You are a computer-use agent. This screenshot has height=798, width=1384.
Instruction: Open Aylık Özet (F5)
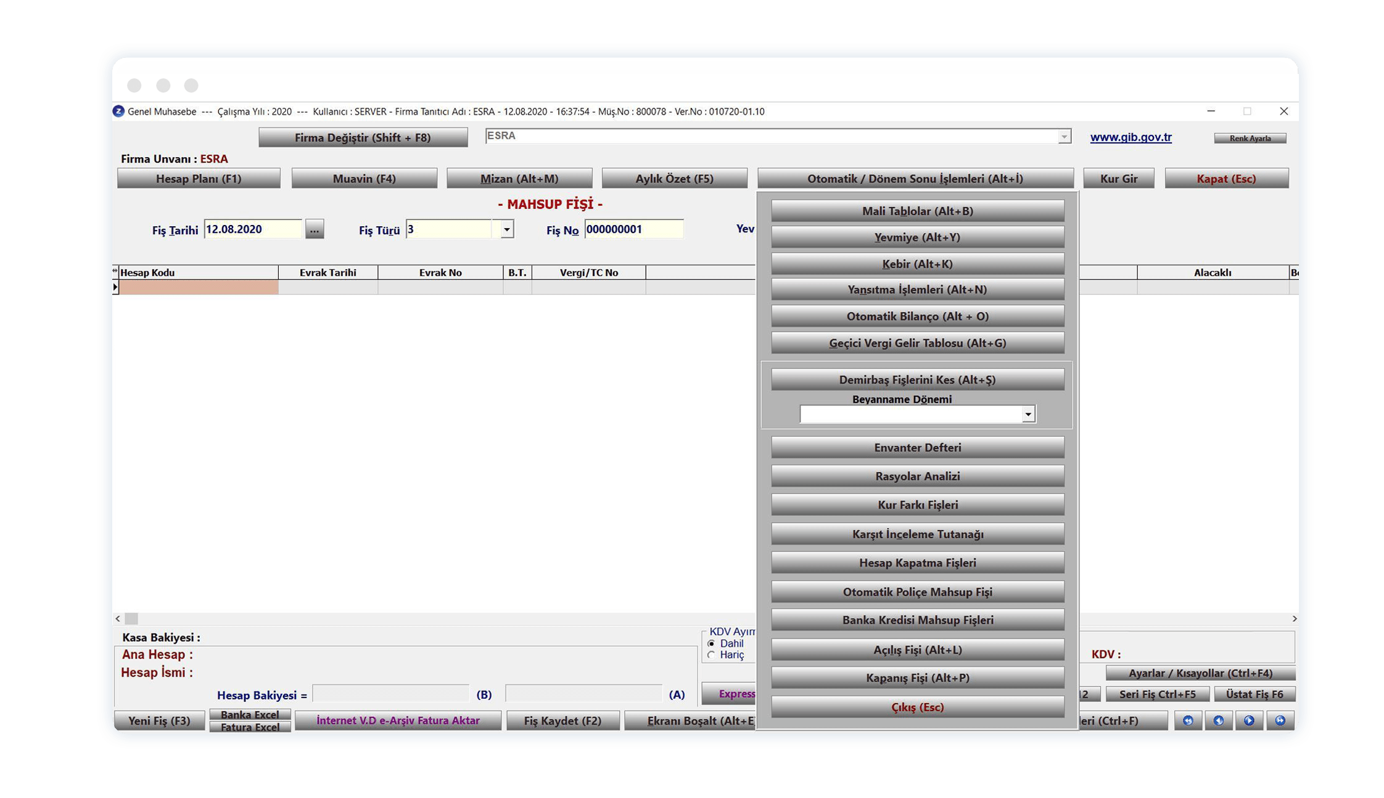tap(674, 179)
